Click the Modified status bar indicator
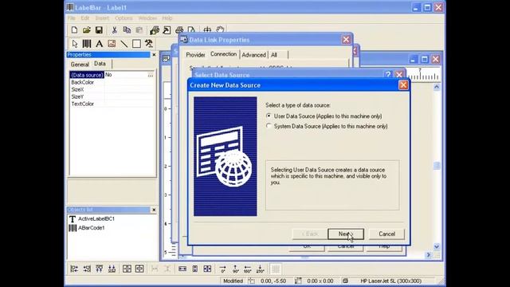Image resolution: width=510 pixels, height=287 pixels. pos(233,281)
